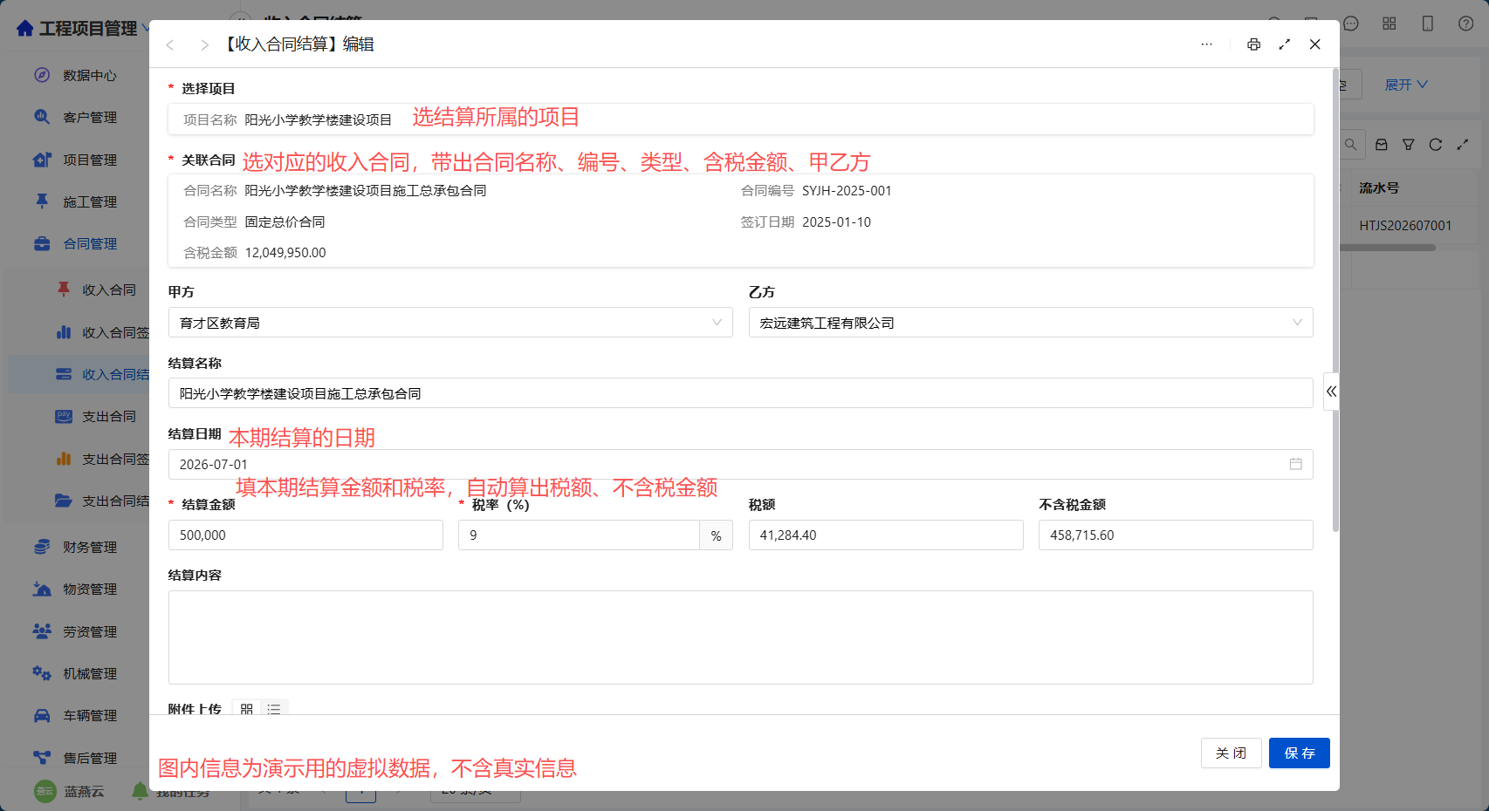Open the print icon in dialog header
Screen dimensions: 1489x811
click(x=1253, y=44)
